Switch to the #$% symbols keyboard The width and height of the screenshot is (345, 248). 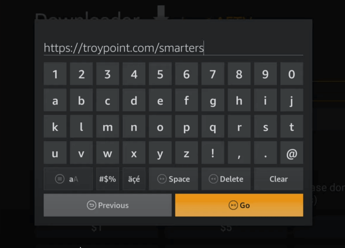click(107, 179)
